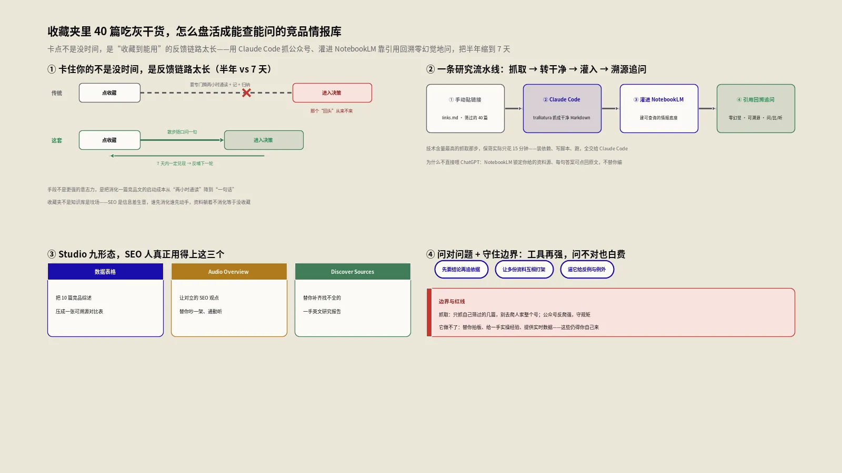Open the Audio Overview card header
Screen dimensions: 842x473
pos(229,272)
